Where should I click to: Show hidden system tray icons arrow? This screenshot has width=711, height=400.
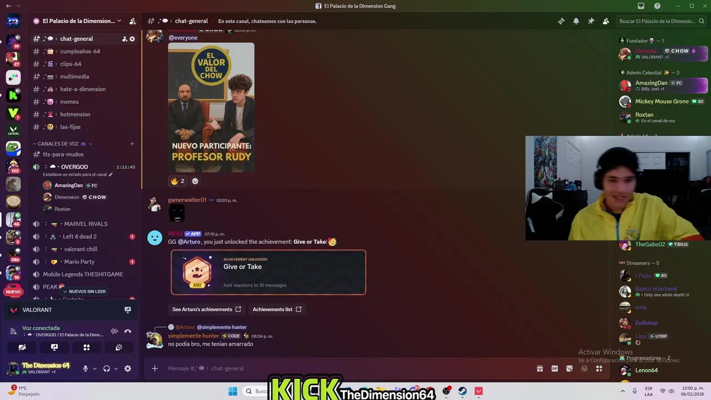(x=622, y=391)
